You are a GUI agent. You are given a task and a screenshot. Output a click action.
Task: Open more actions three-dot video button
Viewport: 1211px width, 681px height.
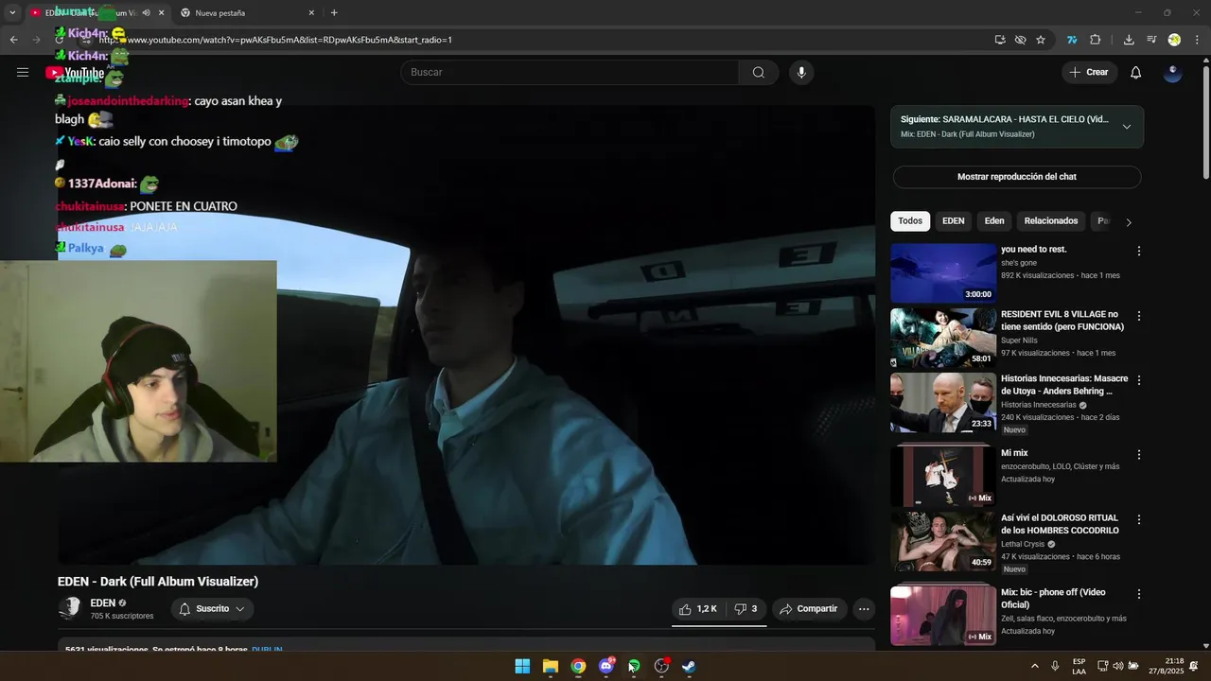click(x=864, y=609)
